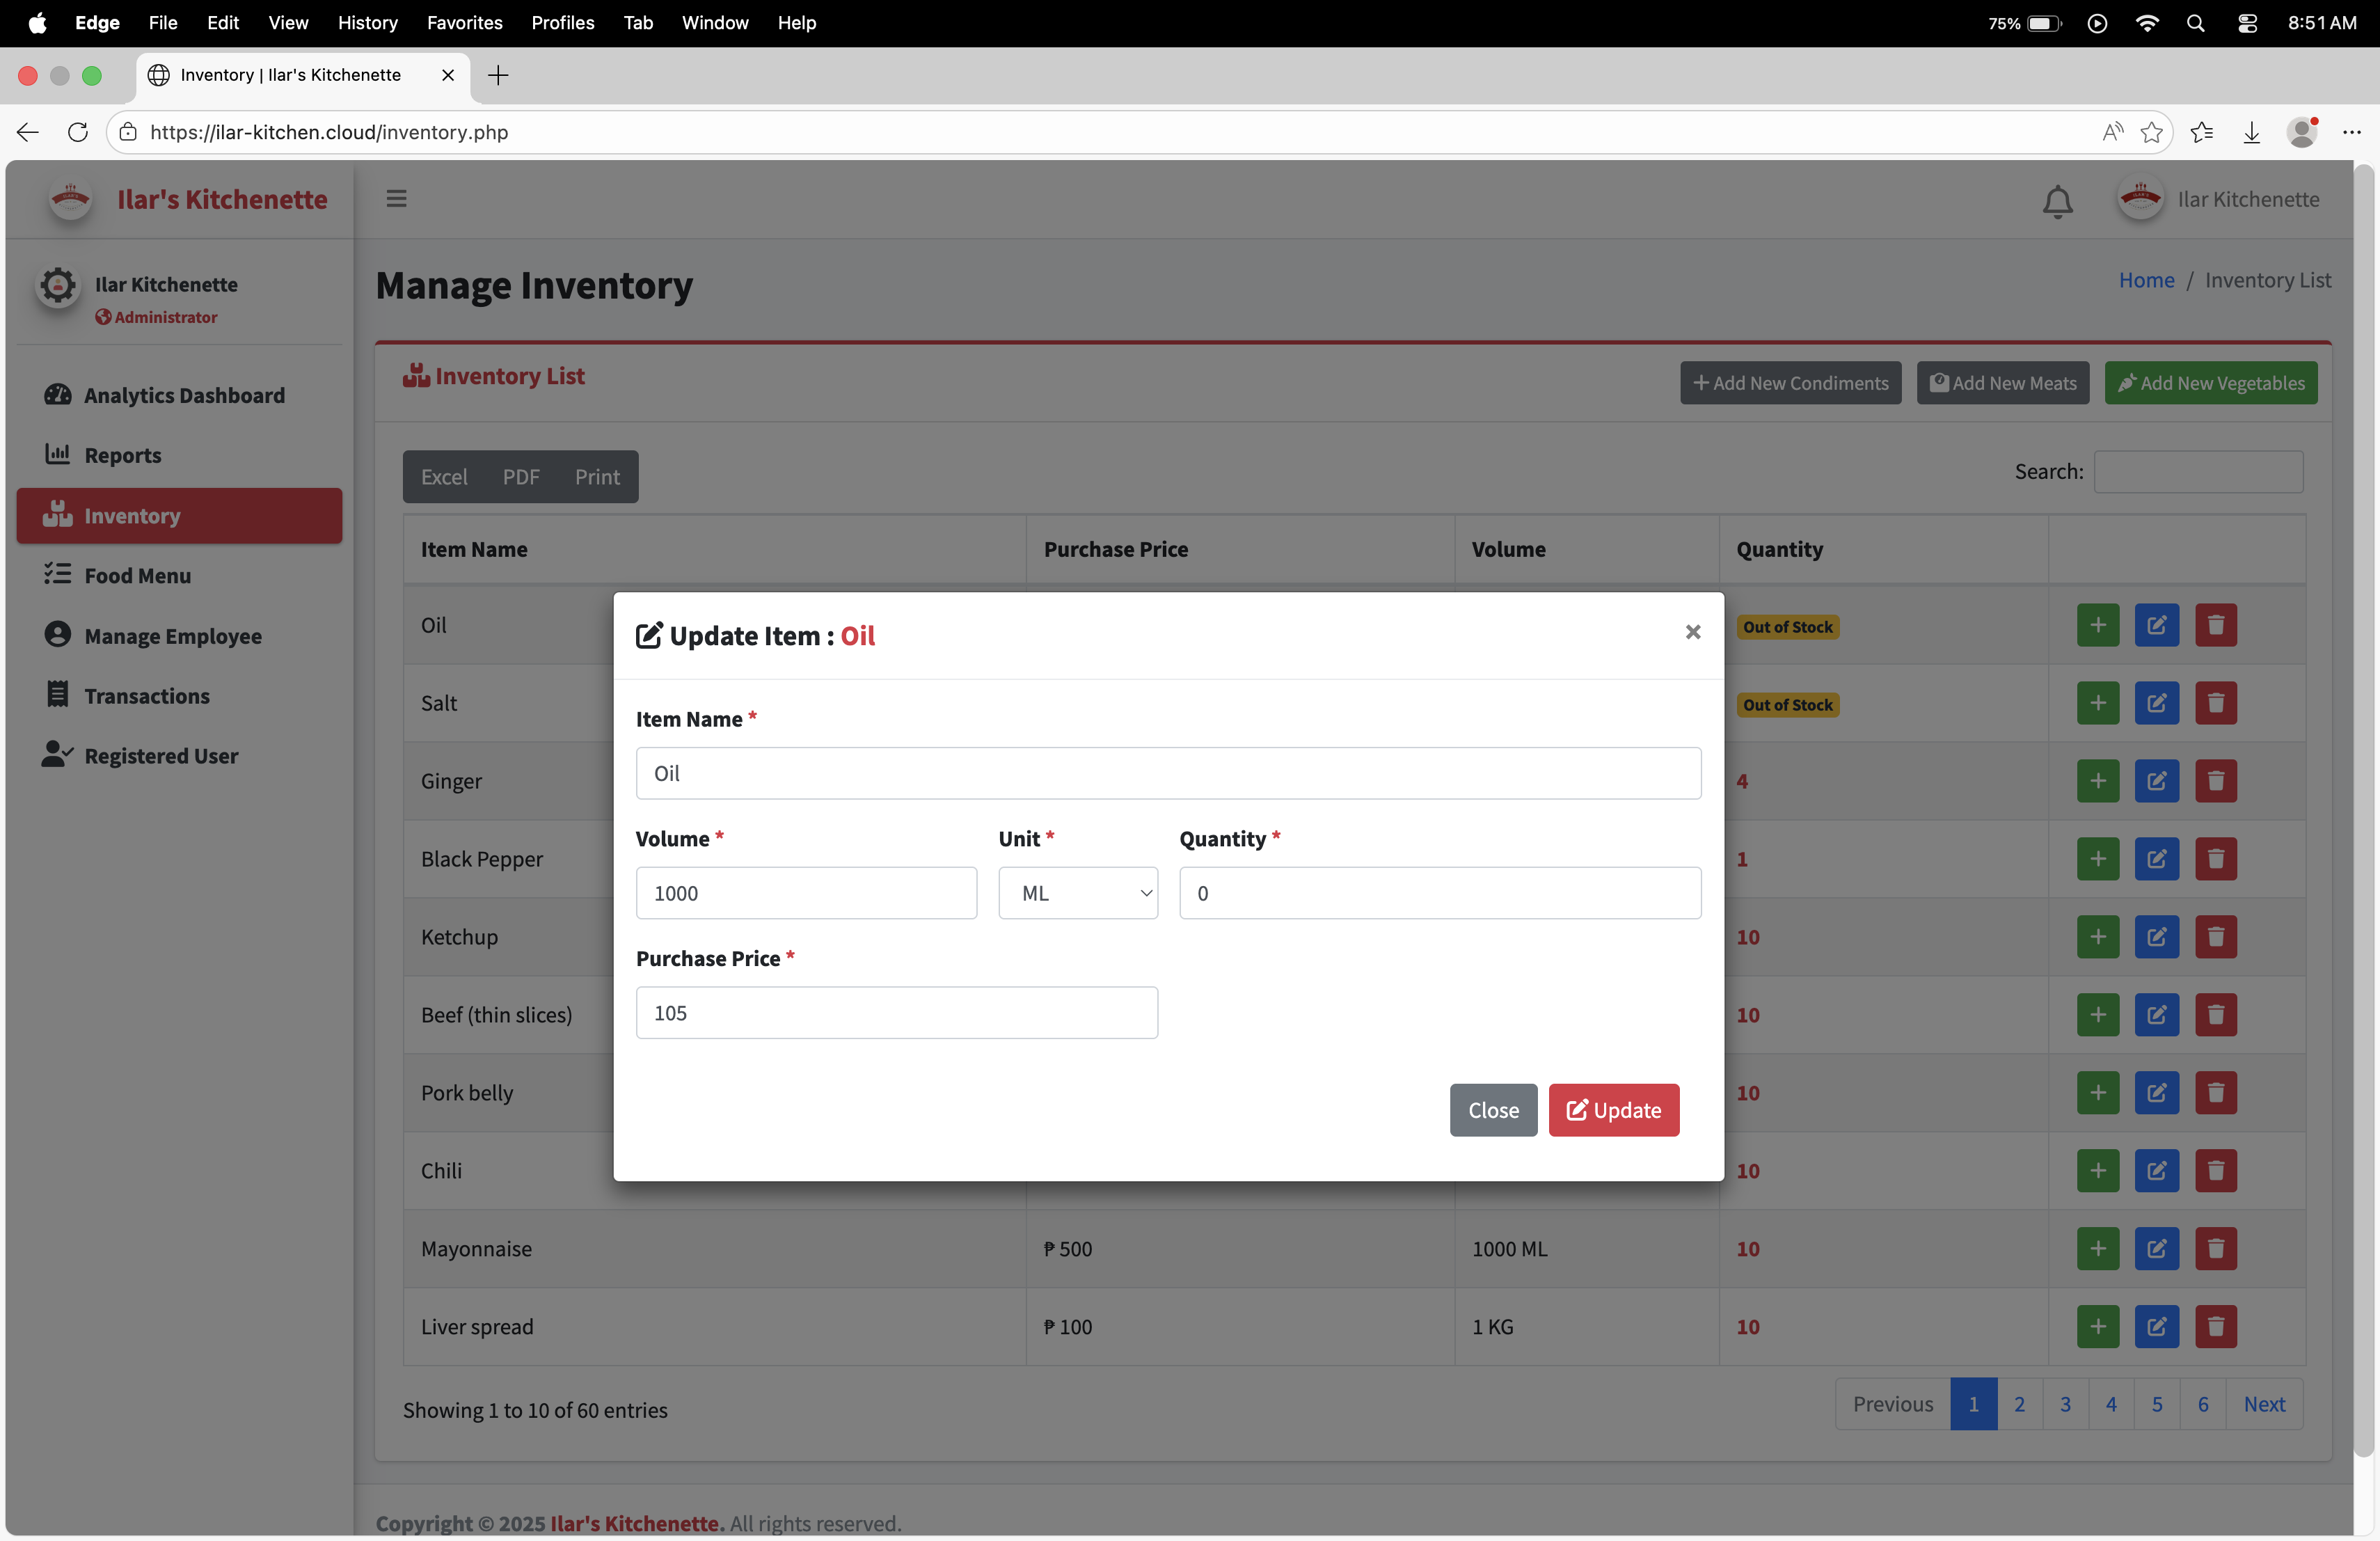The height and width of the screenshot is (1541, 2380).
Task: Open the History menu in menu bar
Action: [367, 23]
